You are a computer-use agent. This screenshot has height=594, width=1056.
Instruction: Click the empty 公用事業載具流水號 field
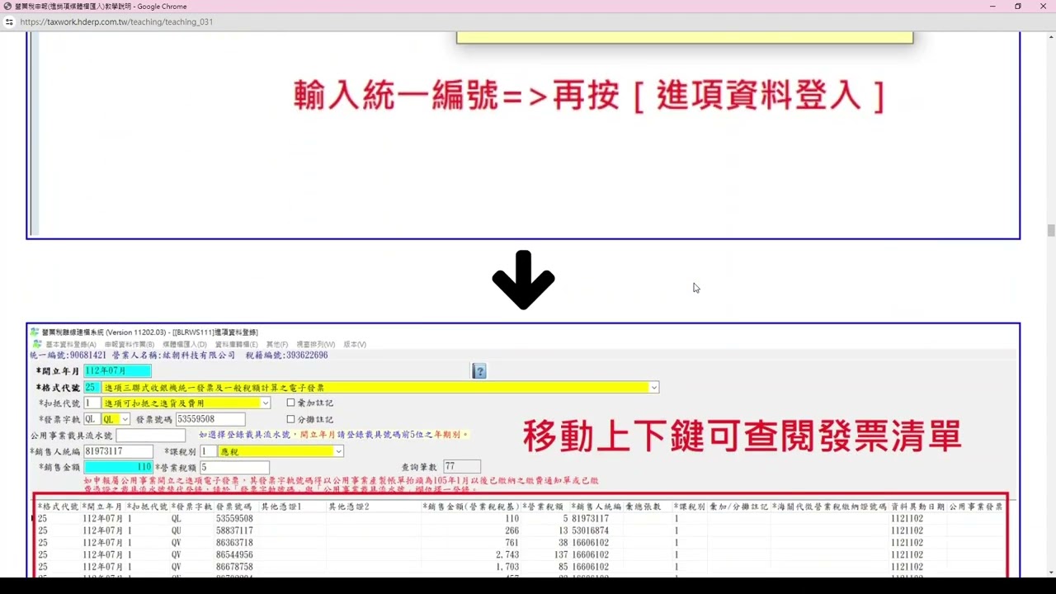pyautogui.click(x=150, y=435)
